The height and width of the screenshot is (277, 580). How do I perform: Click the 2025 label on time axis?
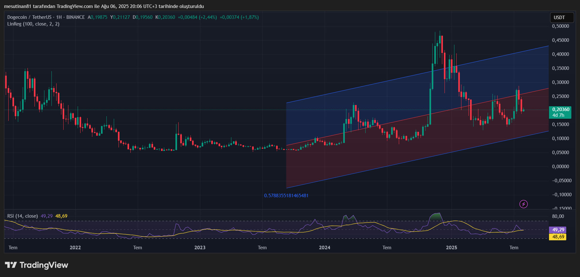(x=452, y=248)
